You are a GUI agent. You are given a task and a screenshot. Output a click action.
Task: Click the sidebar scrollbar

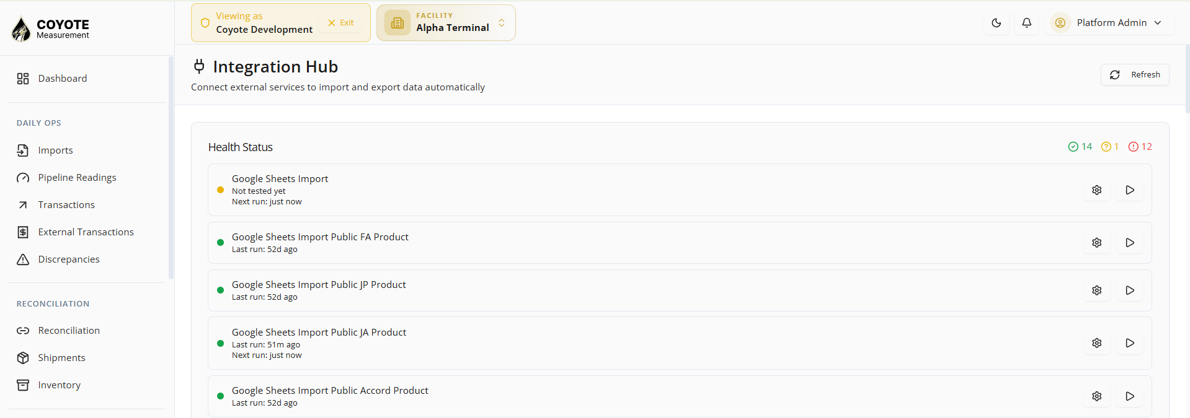[x=171, y=168]
